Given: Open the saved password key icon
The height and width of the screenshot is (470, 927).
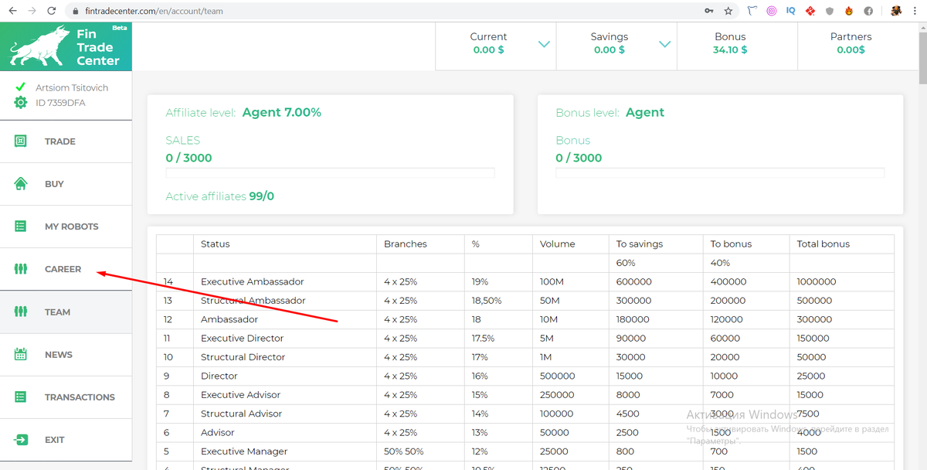Looking at the screenshot, I should 709,11.
